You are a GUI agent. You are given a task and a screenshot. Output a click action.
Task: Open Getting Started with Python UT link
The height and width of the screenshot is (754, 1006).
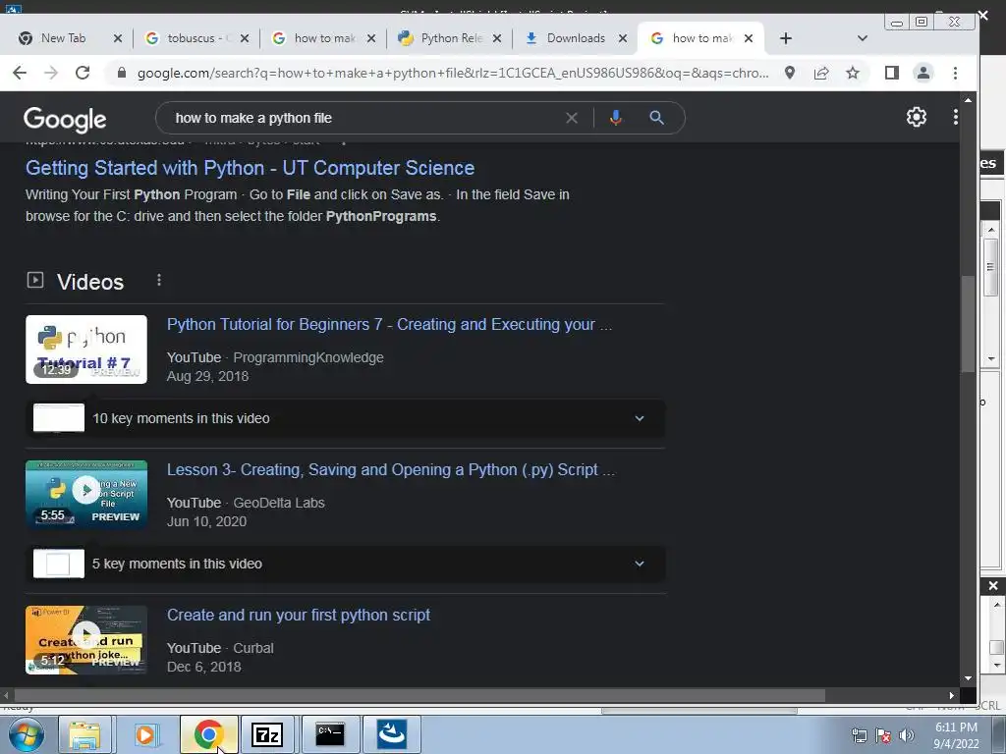pyautogui.click(x=251, y=168)
